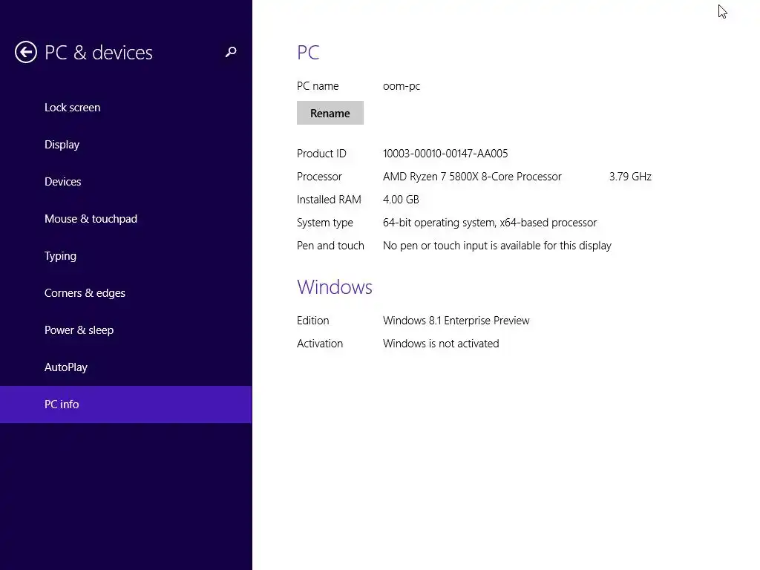The height and width of the screenshot is (570, 760).
Task: Open Mouse & touchpad settings
Action: click(x=126, y=219)
